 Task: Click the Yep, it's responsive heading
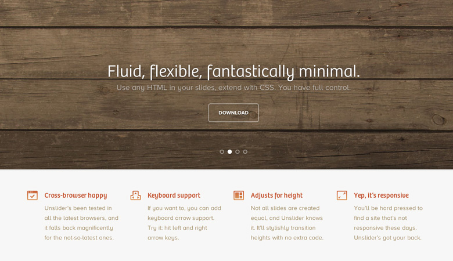click(x=382, y=195)
